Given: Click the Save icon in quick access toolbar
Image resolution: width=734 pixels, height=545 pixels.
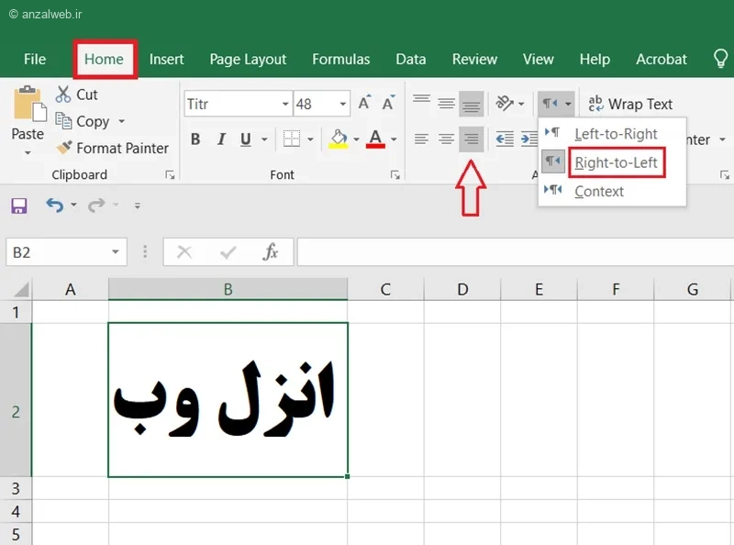Looking at the screenshot, I should [18, 206].
